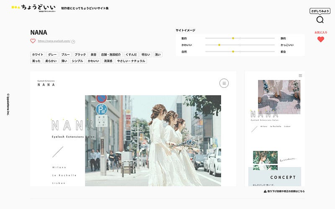
Task: Select the ブルー tag
Action: pyautogui.click(x=65, y=55)
